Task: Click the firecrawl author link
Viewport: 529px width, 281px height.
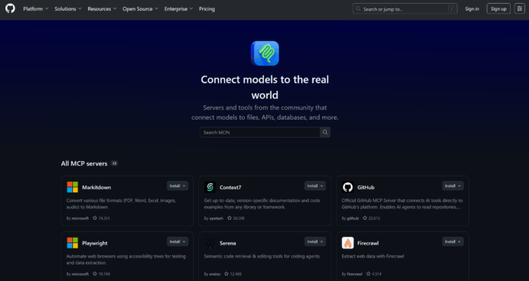Action: coord(355,274)
